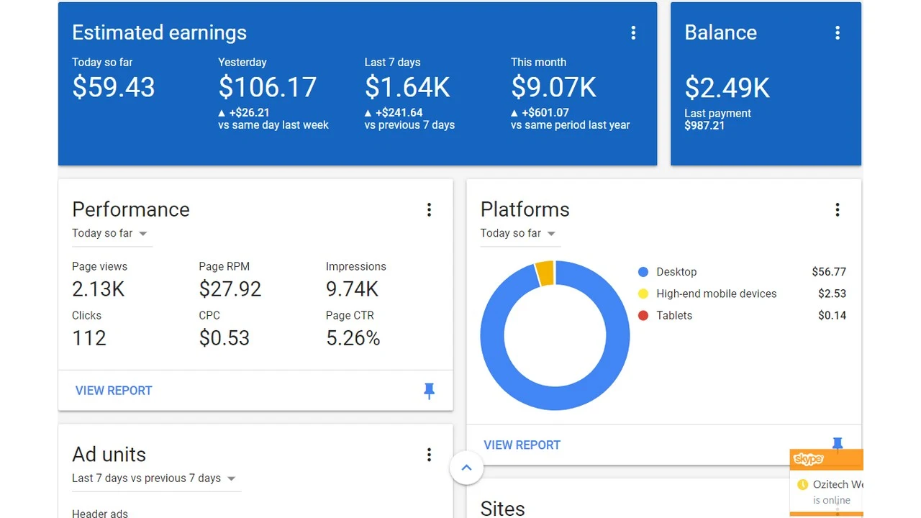Click the Platforms card pin icon
The width and height of the screenshot is (921, 518).
click(838, 442)
